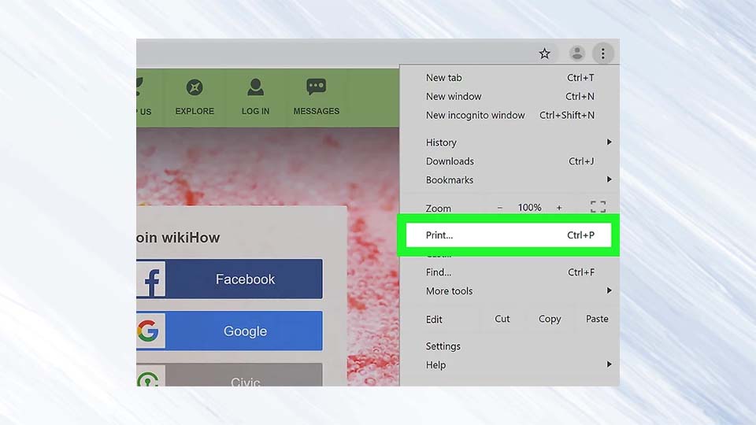
Task: Click the Facebook logo icon
Action: point(151,279)
